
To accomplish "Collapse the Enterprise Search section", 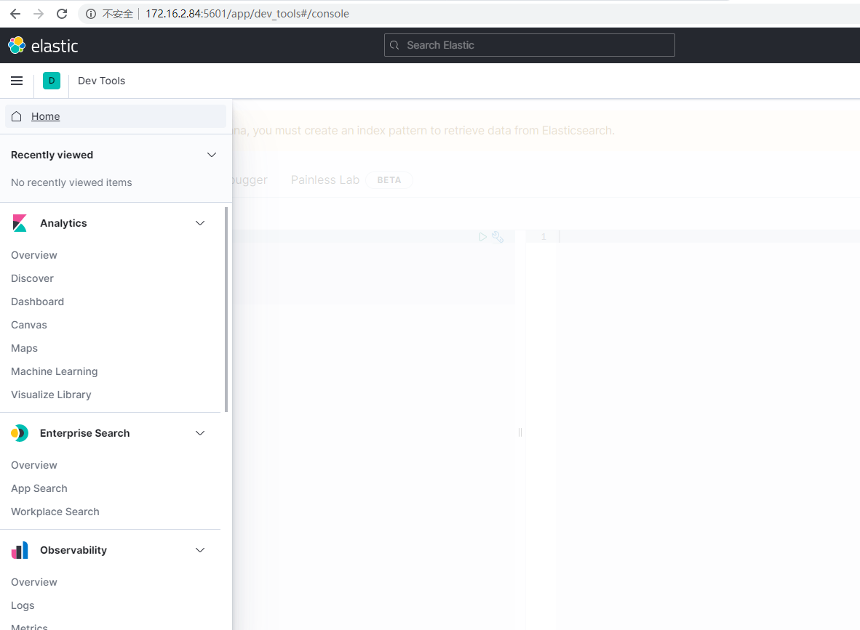I will click(200, 433).
